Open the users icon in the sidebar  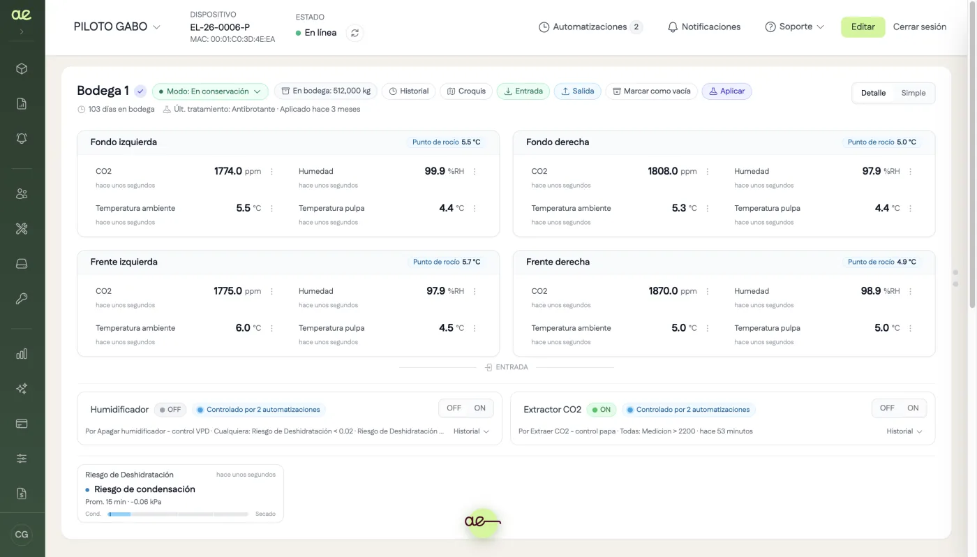(22, 194)
